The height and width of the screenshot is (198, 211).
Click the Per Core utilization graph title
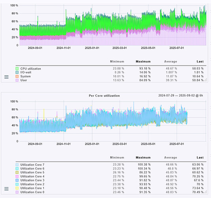point(104,96)
